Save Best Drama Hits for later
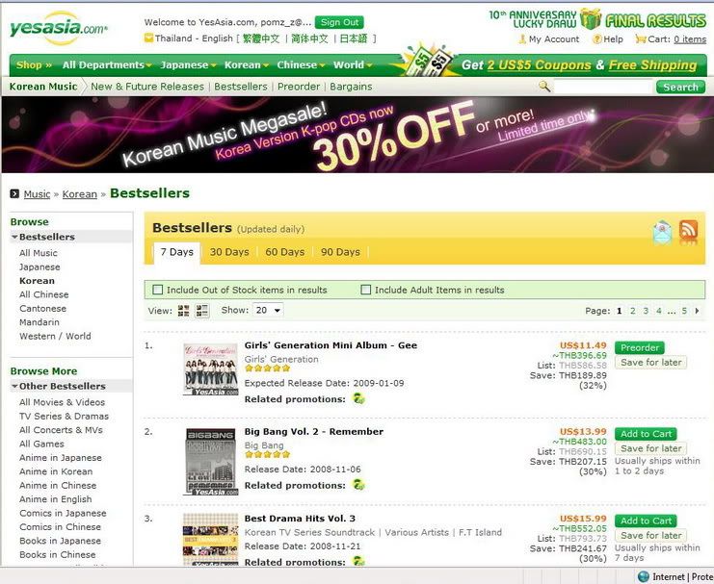Viewport: 714px width, 584px height. [x=650, y=535]
